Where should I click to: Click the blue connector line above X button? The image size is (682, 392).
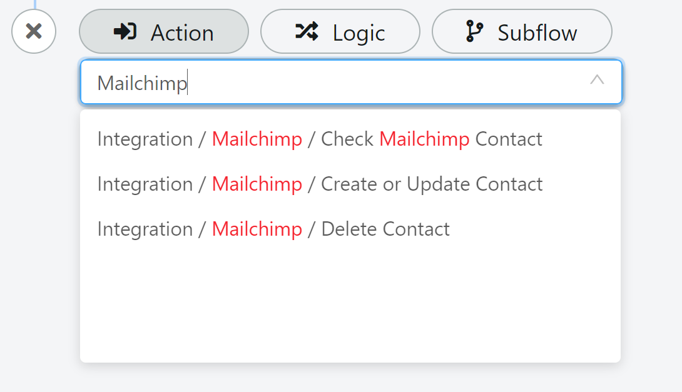click(35, 4)
